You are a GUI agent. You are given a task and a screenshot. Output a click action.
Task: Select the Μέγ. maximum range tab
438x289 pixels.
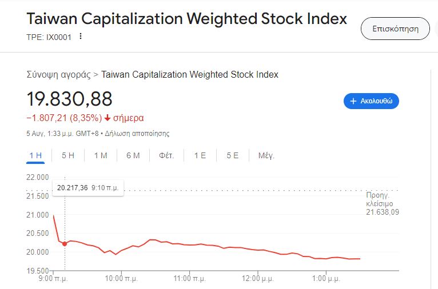point(266,155)
